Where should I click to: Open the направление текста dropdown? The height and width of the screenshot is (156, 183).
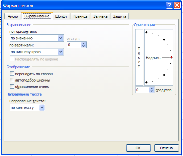tap(27, 108)
